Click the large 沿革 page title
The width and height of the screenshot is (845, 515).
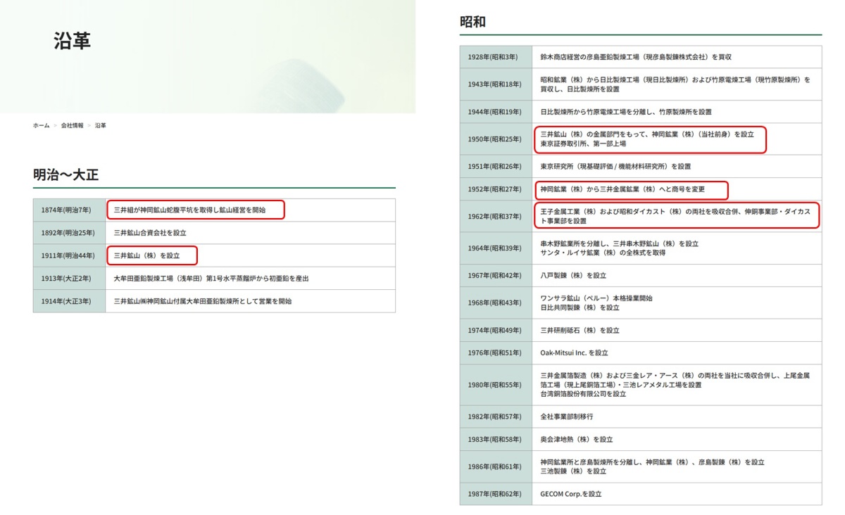(73, 41)
